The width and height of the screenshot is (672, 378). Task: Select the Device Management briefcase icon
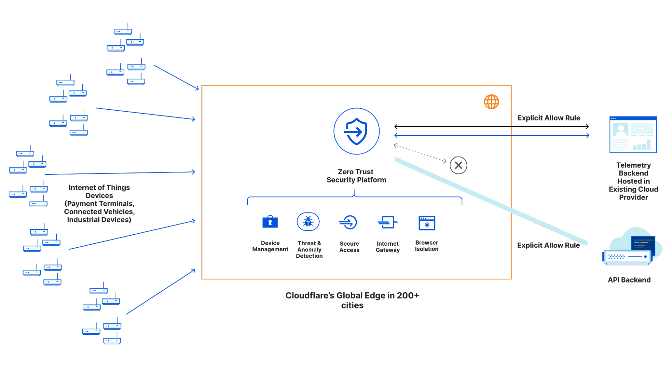(x=270, y=222)
